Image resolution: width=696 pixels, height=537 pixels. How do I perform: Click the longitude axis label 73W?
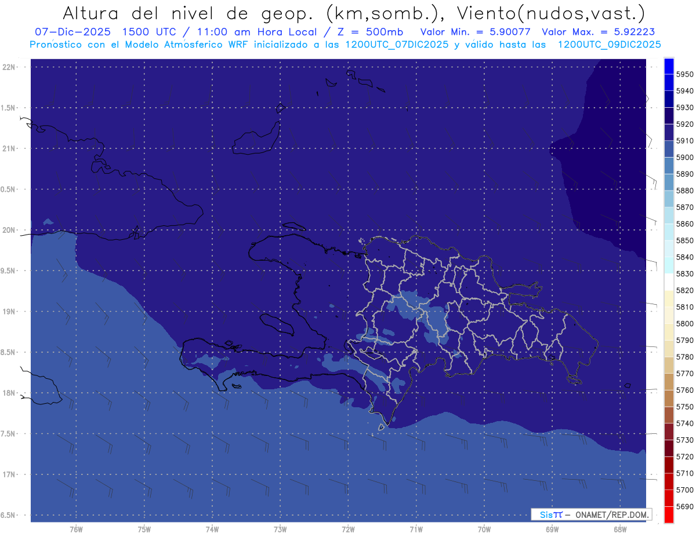point(280,529)
